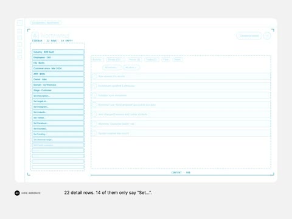The image size is (292, 219).
Task: Click the Set Description... field
Action: (x=58, y=96)
